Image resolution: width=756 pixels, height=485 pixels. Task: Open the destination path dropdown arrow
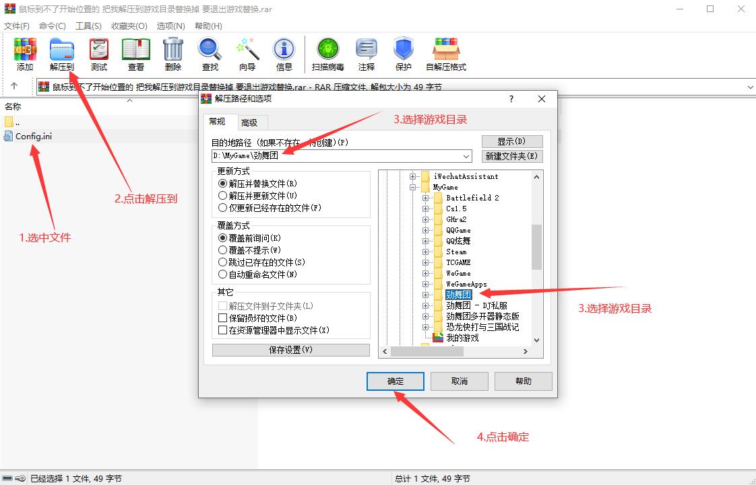pyautogui.click(x=467, y=156)
